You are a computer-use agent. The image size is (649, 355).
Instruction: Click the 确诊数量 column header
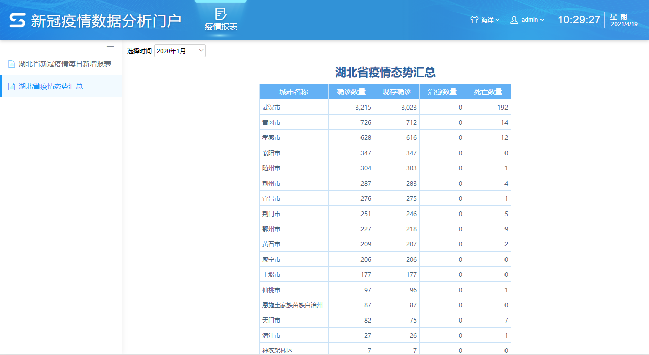(351, 92)
